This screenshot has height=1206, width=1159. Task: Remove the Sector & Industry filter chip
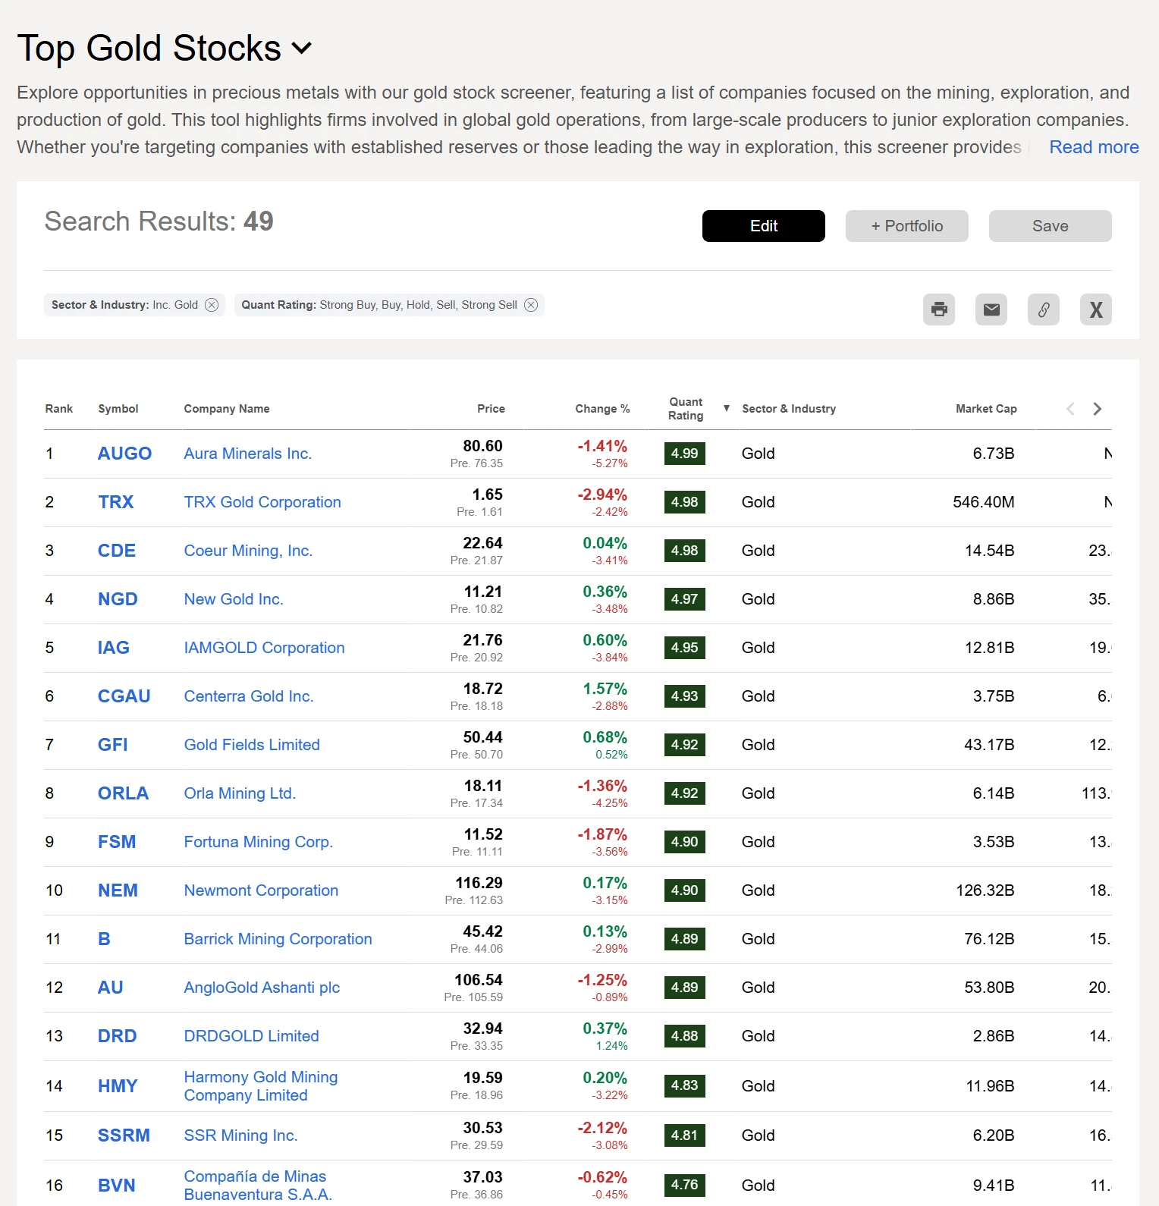point(212,305)
